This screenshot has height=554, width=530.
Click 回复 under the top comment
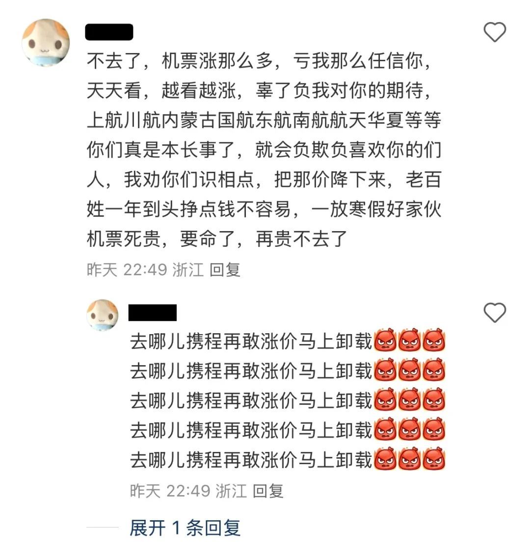(x=225, y=270)
